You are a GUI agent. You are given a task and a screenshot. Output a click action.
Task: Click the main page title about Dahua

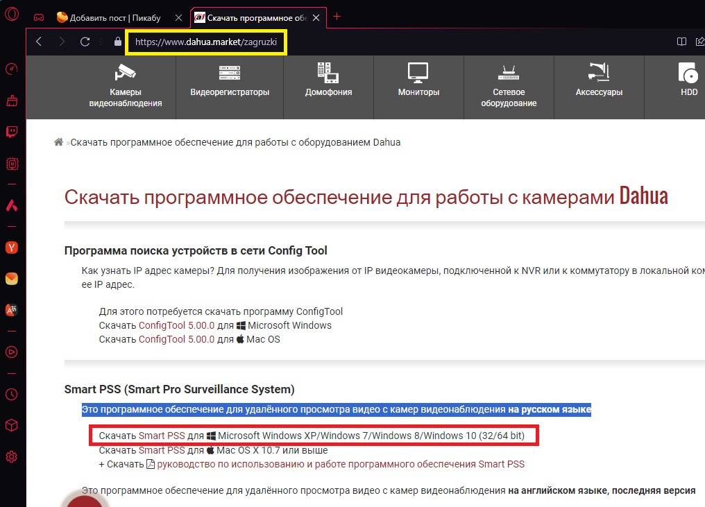point(366,197)
